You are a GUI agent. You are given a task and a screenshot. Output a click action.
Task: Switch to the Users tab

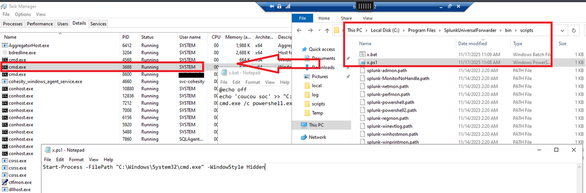(63, 23)
